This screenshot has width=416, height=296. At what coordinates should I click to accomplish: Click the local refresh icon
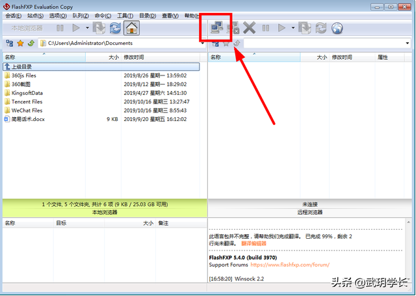click(116, 28)
